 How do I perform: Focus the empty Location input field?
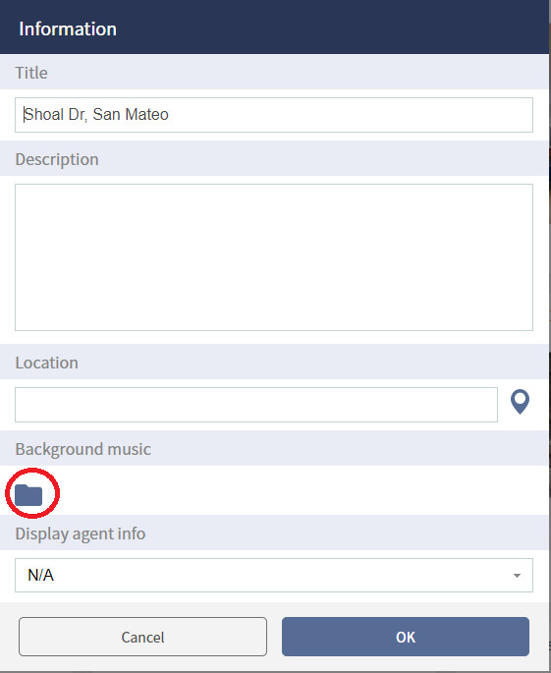256,405
